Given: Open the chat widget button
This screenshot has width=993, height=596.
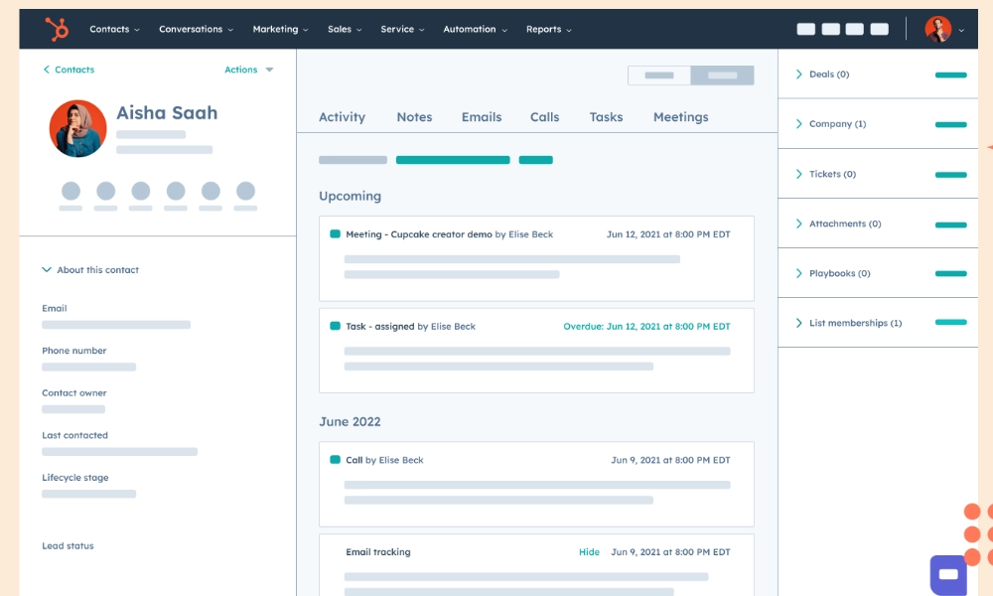Looking at the screenshot, I should tap(948, 574).
